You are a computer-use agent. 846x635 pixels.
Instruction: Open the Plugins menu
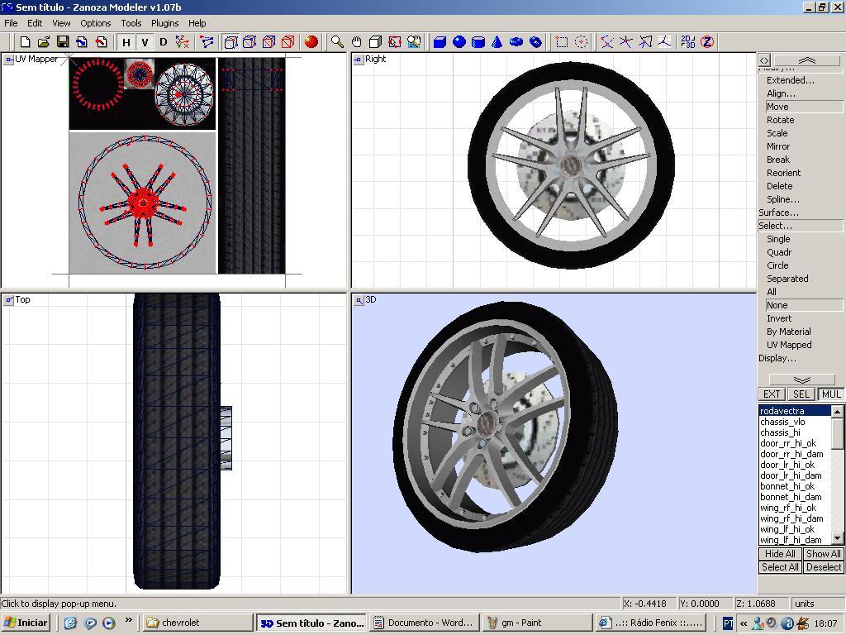click(164, 23)
